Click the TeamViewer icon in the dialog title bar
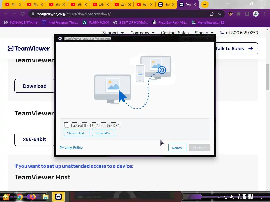 [60, 38]
